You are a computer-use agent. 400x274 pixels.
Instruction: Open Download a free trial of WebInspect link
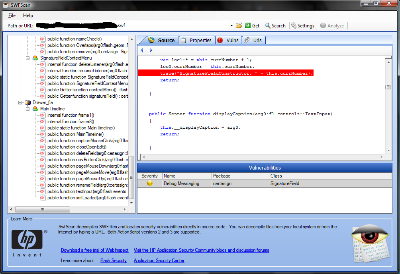(x=95, y=250)
